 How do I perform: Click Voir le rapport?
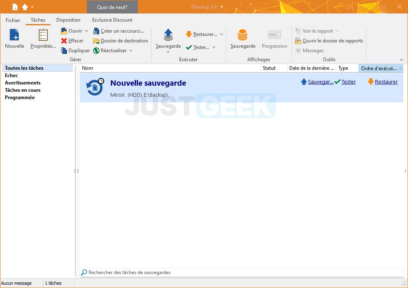pos(314,31)
